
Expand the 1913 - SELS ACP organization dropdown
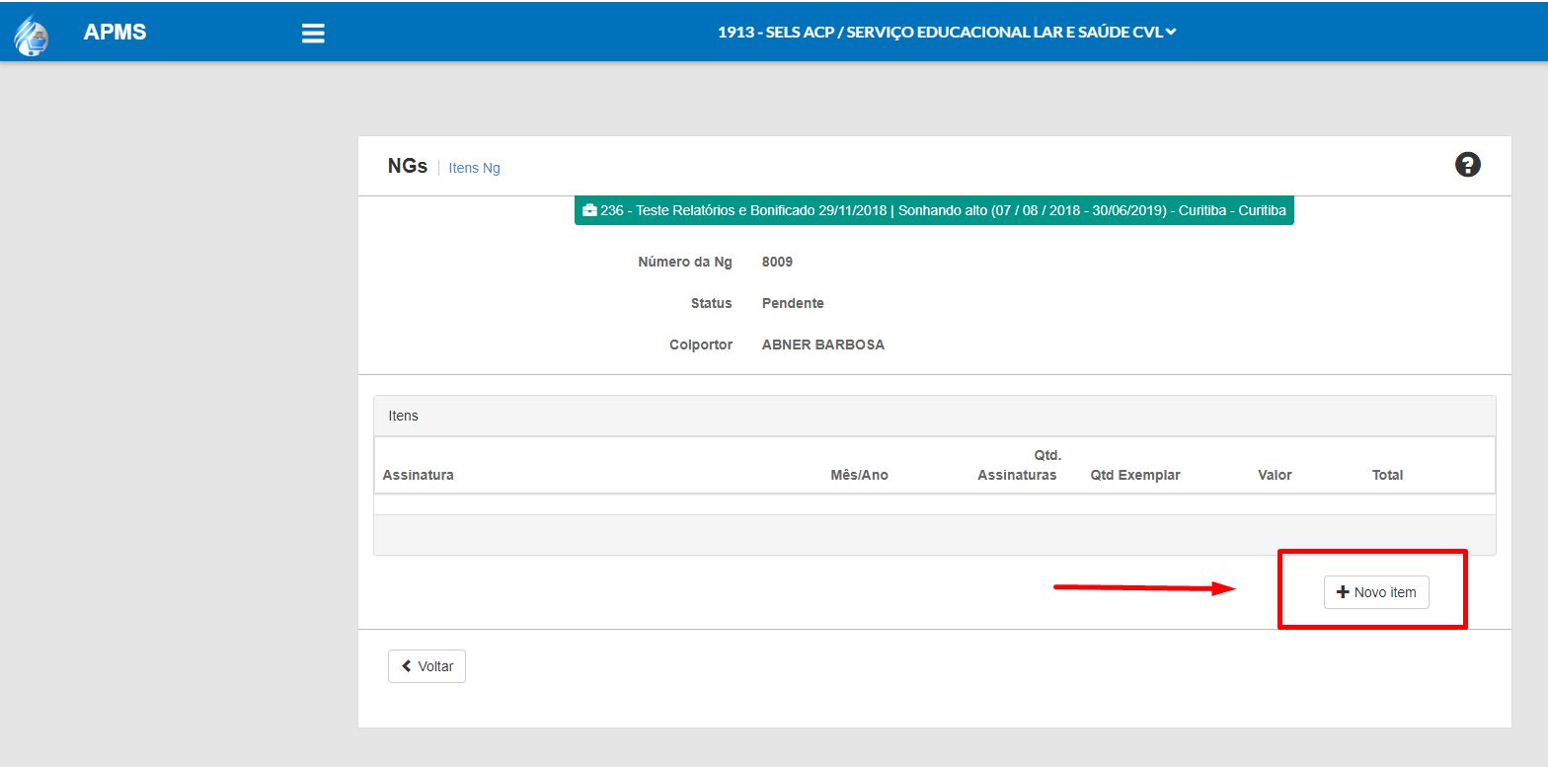pos(947,32)
